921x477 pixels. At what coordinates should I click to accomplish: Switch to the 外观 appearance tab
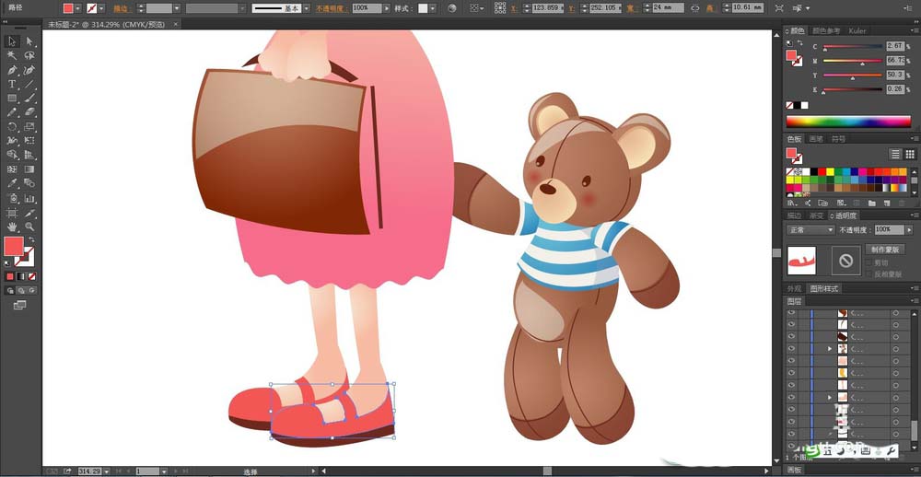pyautogui.click(x=794, y=288)
